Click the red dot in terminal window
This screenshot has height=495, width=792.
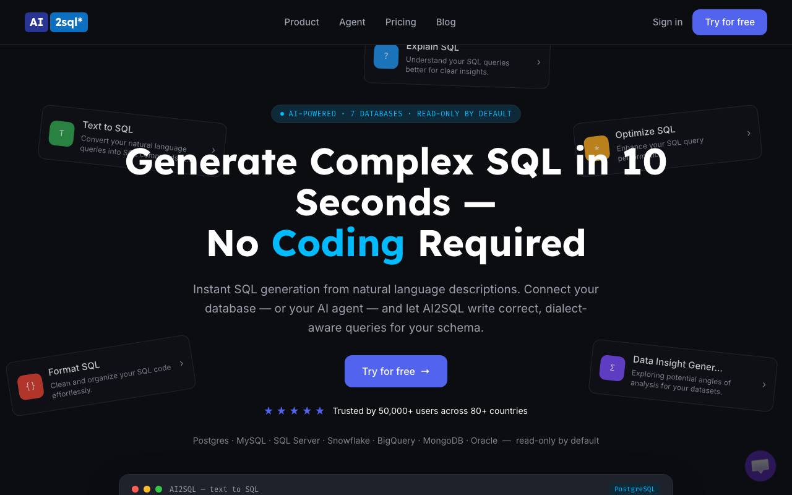(135, 489)
